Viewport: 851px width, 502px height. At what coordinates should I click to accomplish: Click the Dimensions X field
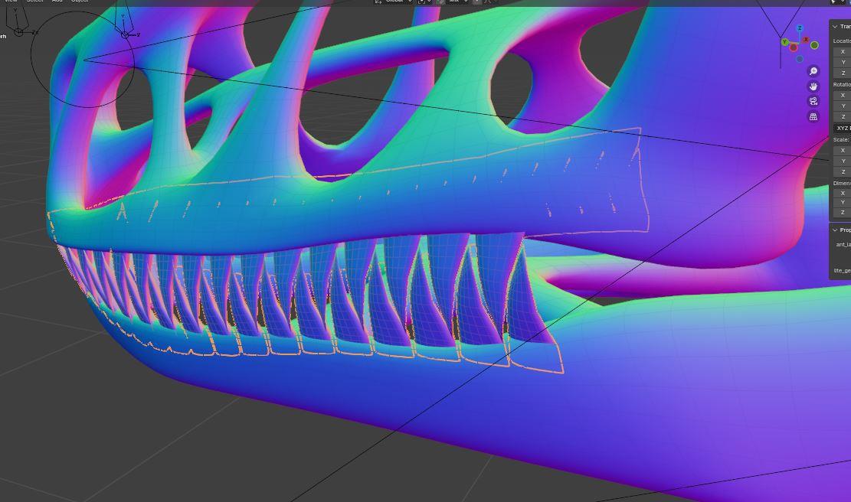tap(843, 193)
